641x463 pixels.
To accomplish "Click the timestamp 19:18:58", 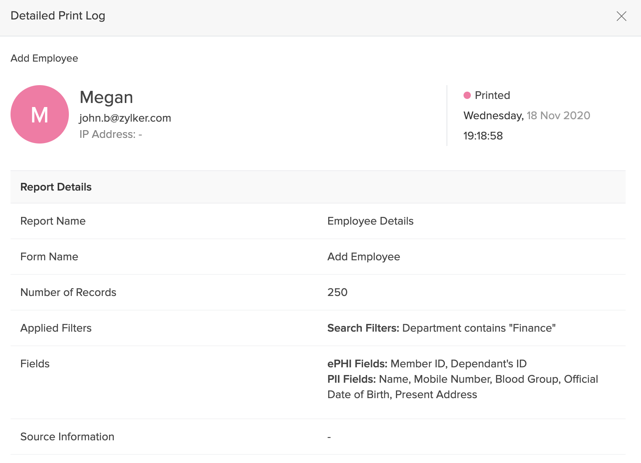I will click(483, 136).
